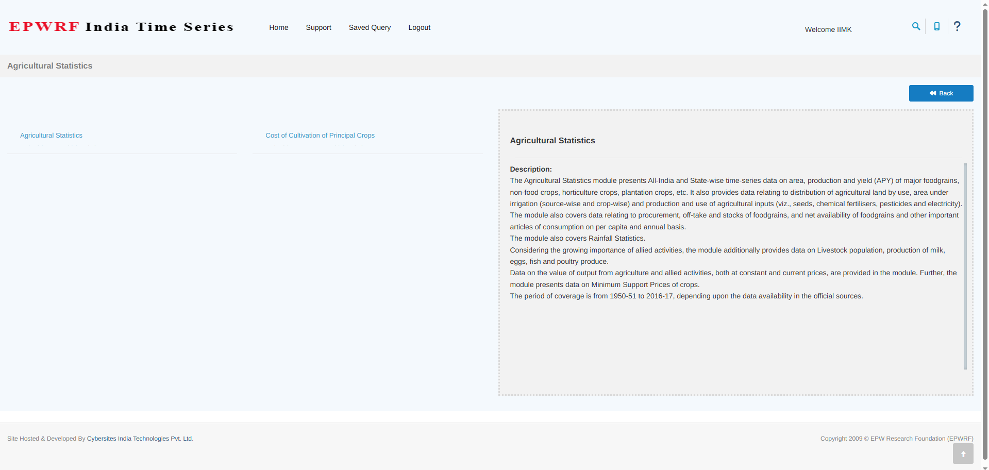This screenshot has width=989, height=470.
Task: Click the description panel's vertical scrollbar
Action: (965, 266)
